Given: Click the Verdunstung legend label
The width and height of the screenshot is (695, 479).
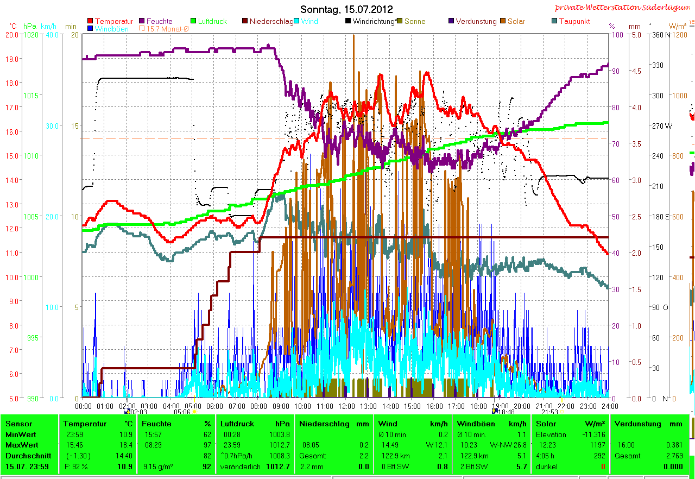Looking at the screenshot, I should [476, 22].
